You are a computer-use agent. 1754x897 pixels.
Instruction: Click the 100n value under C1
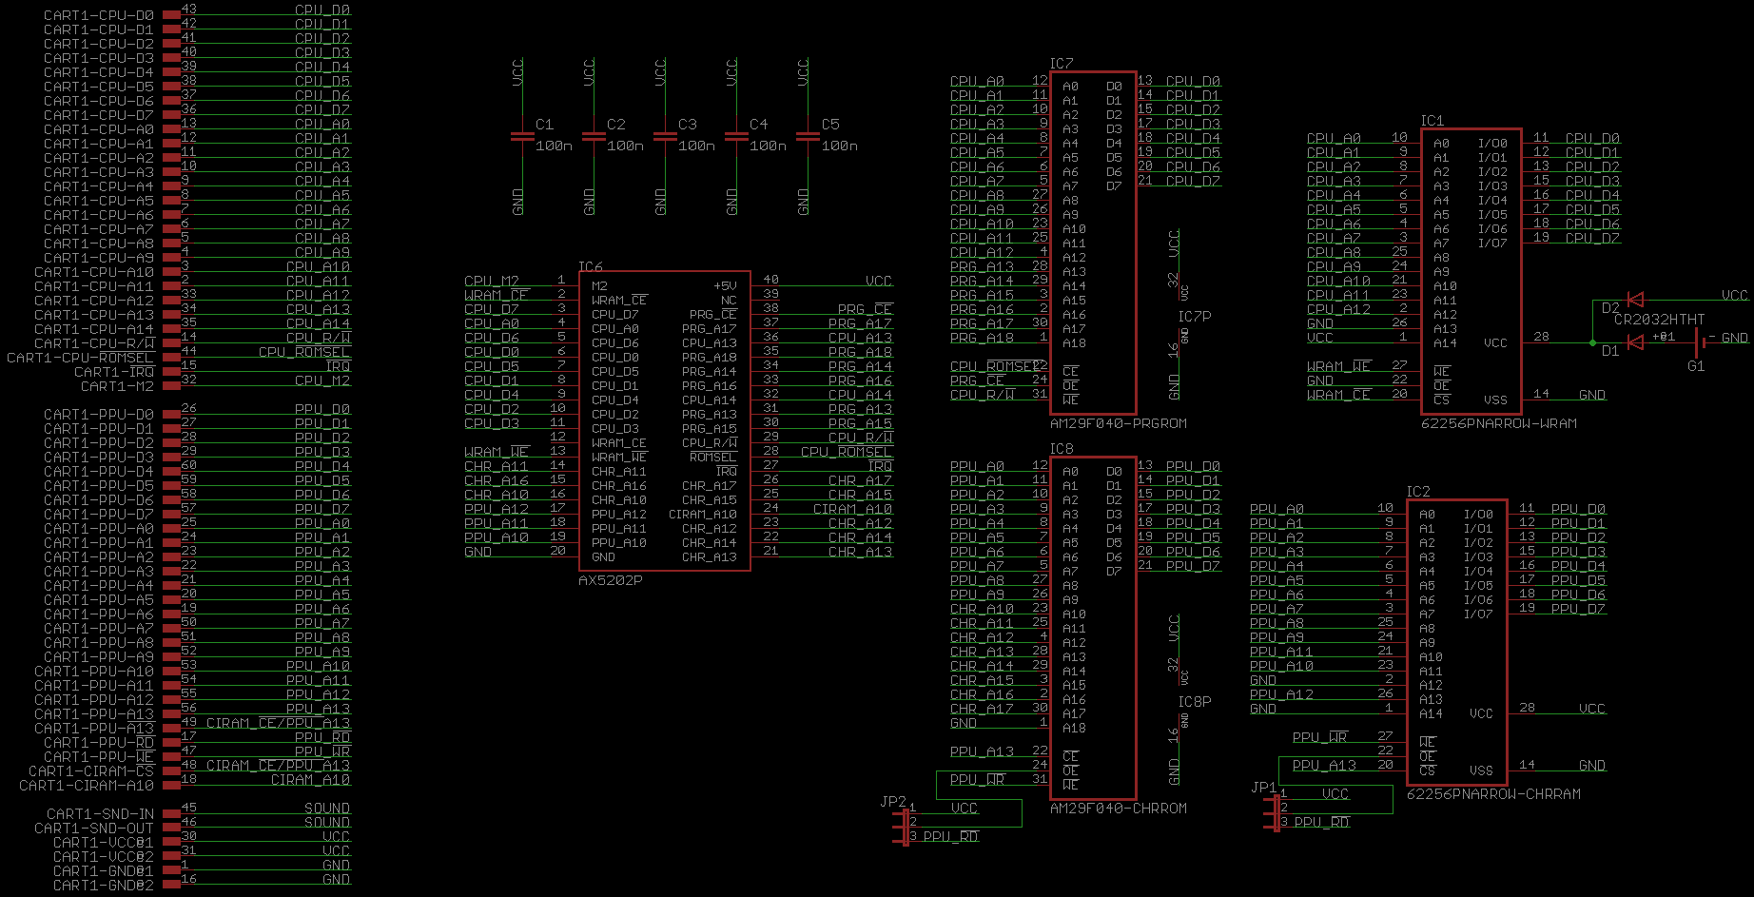tap(554, 146)
